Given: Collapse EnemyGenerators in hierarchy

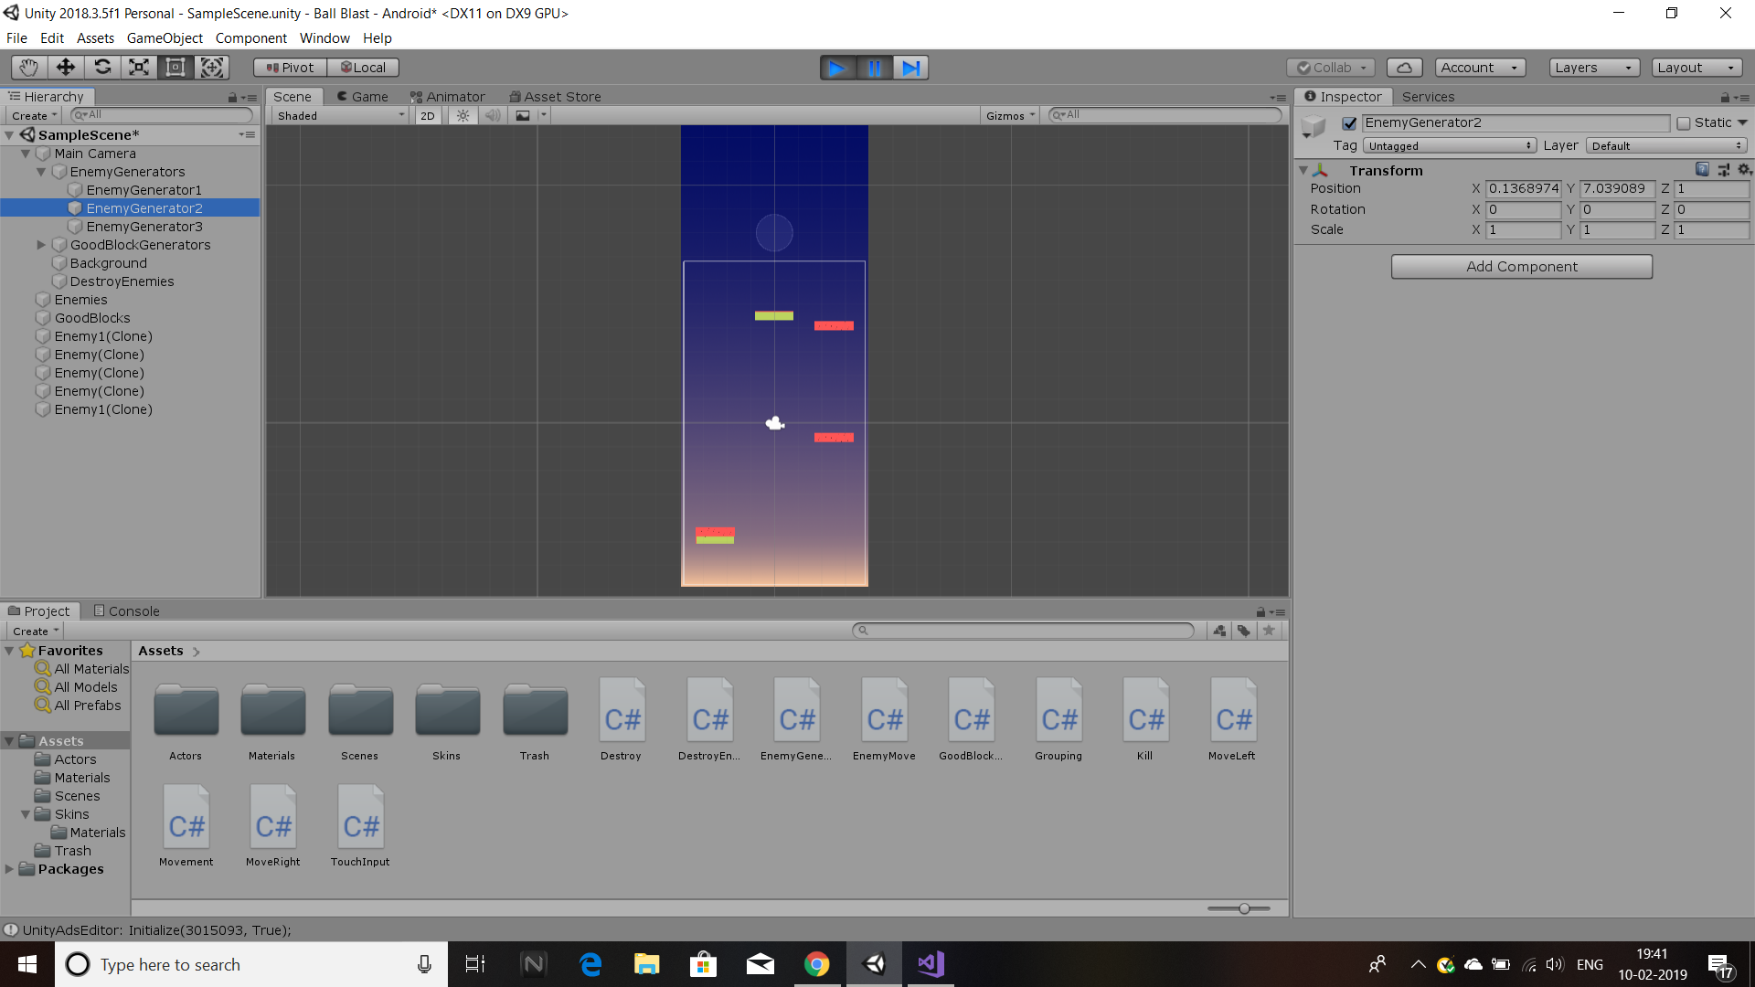Looking at the screenshot, I should 41,172.
